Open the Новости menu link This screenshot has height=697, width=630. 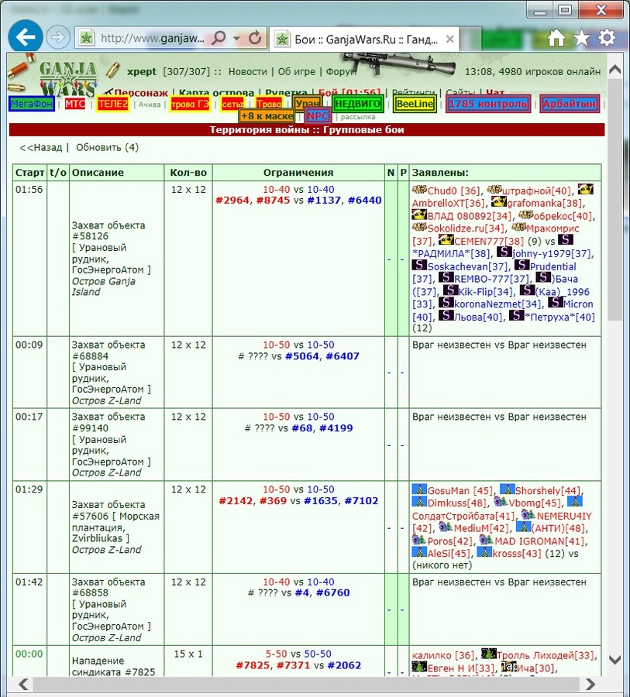247,71
